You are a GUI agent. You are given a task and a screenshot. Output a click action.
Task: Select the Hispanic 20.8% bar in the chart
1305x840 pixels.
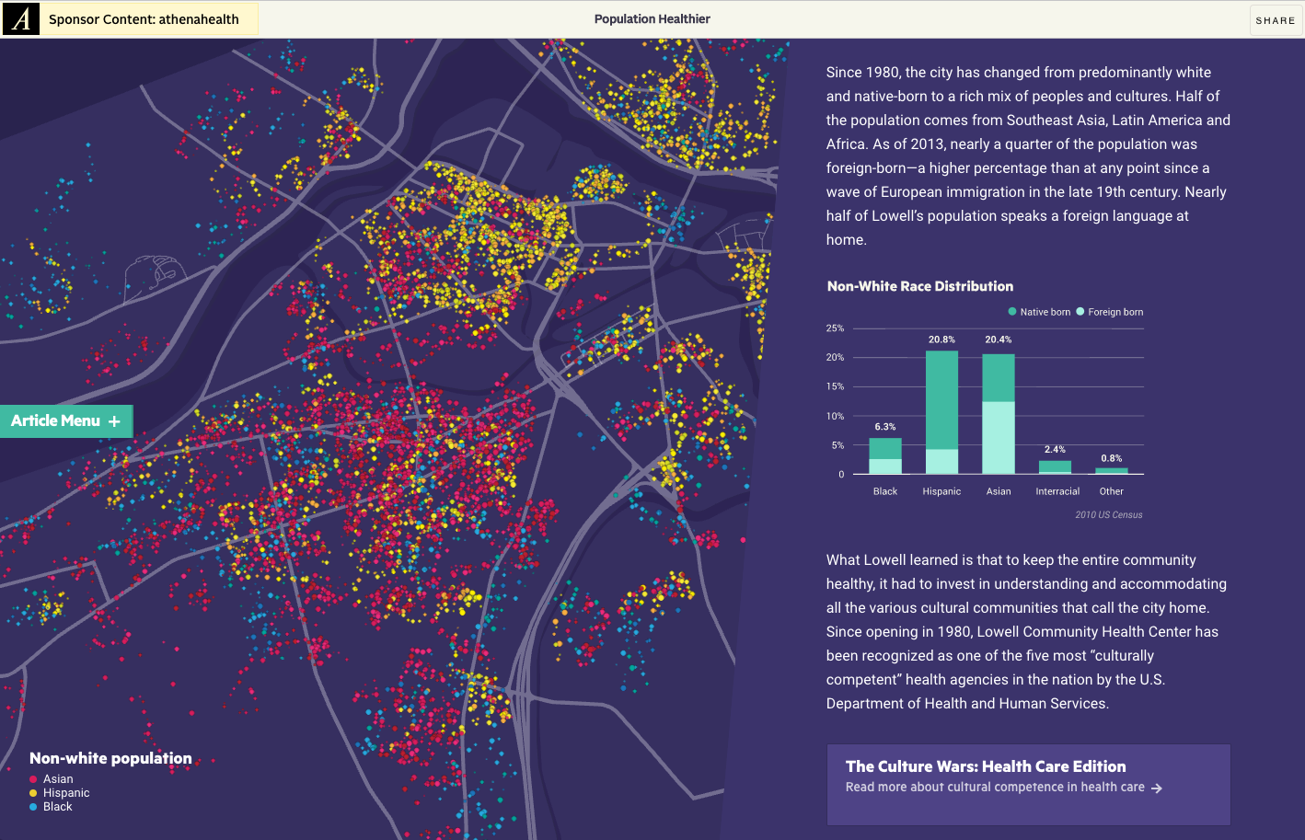coord(941,412)
